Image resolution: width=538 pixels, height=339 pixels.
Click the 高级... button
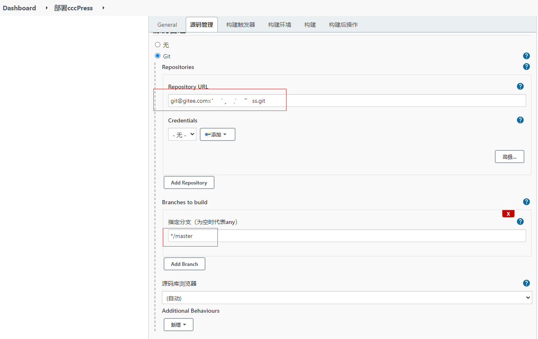point(509,157)
